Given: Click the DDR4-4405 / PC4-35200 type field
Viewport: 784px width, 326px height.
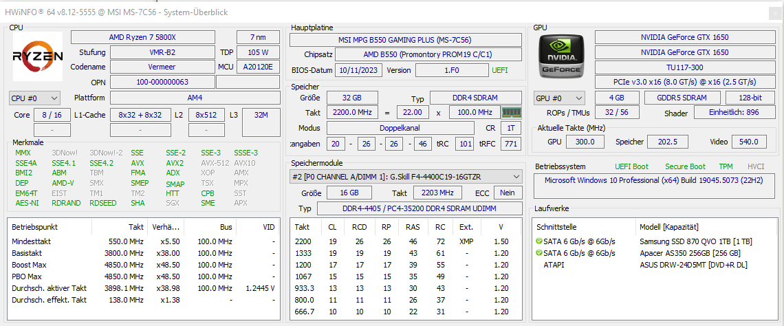Looking at the screenshot, I should [x=419, y=208].
